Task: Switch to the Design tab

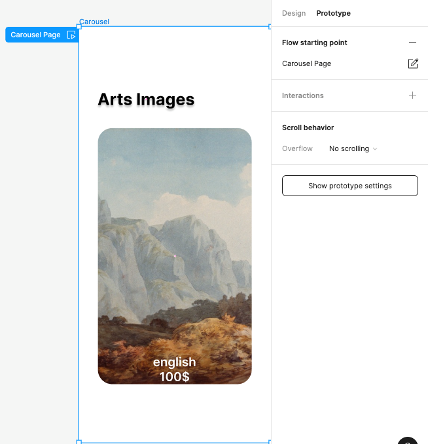Action: tap(294, 13)
